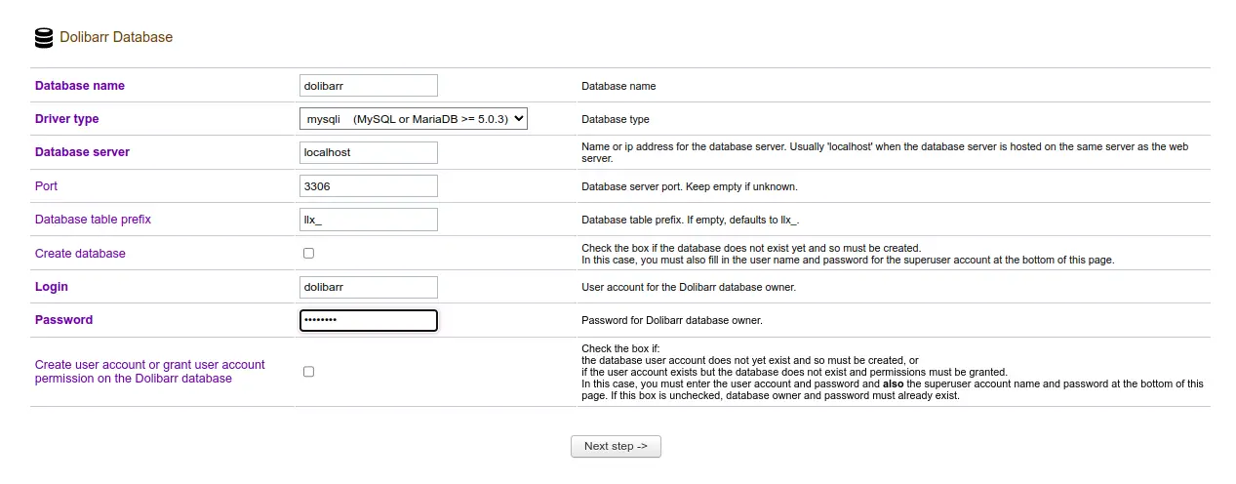Click the Database table prefix input field
The image size is (1236, 484).
pos(369,220)
